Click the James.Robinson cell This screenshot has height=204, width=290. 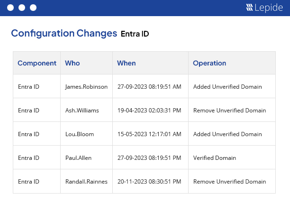coord(86,87)
